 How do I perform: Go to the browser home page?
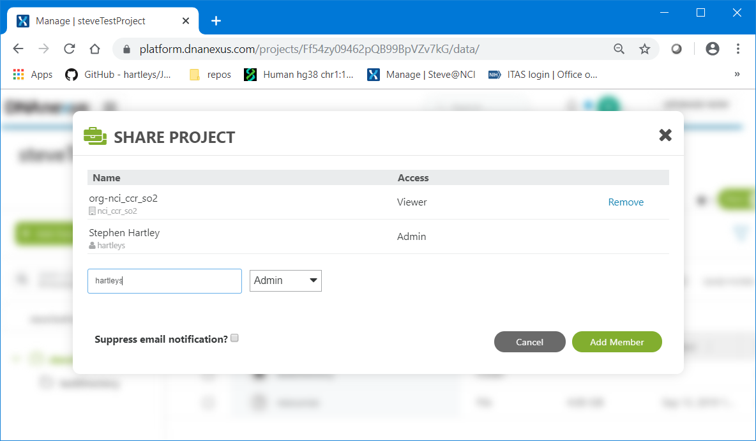coord(94,49)
